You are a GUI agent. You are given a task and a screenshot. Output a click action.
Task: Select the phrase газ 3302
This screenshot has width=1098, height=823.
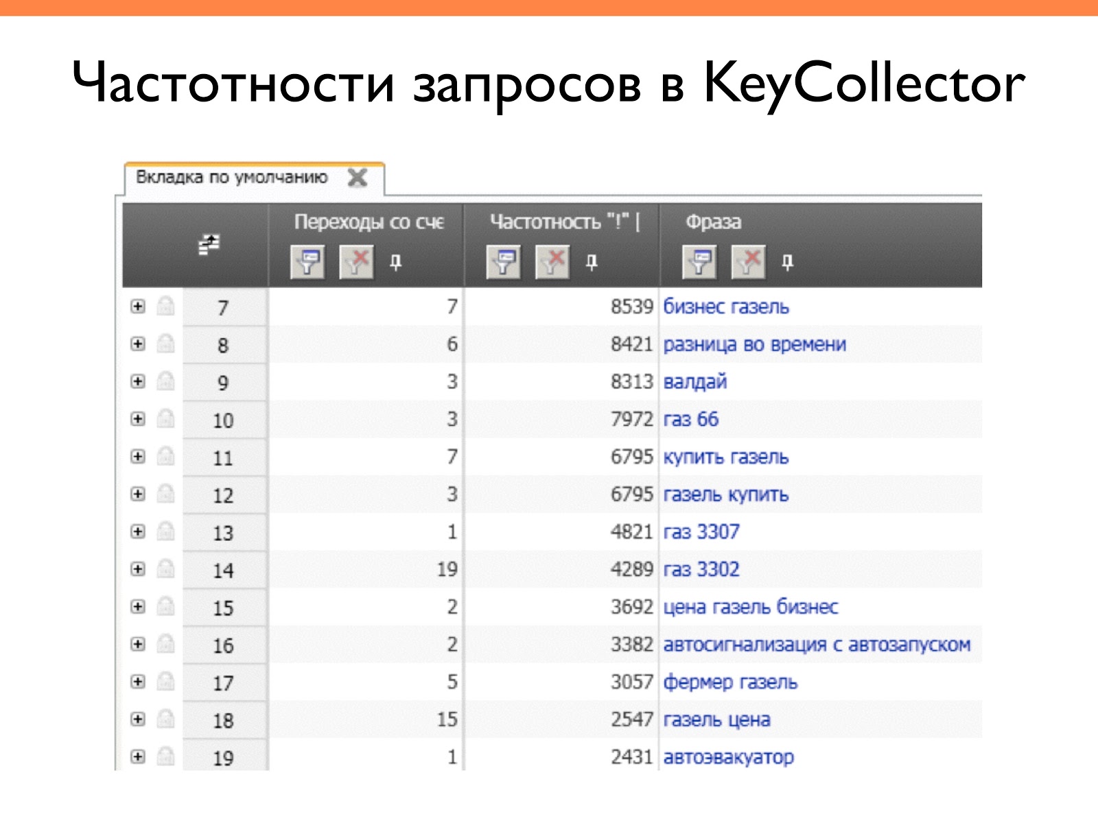[701, 569]
